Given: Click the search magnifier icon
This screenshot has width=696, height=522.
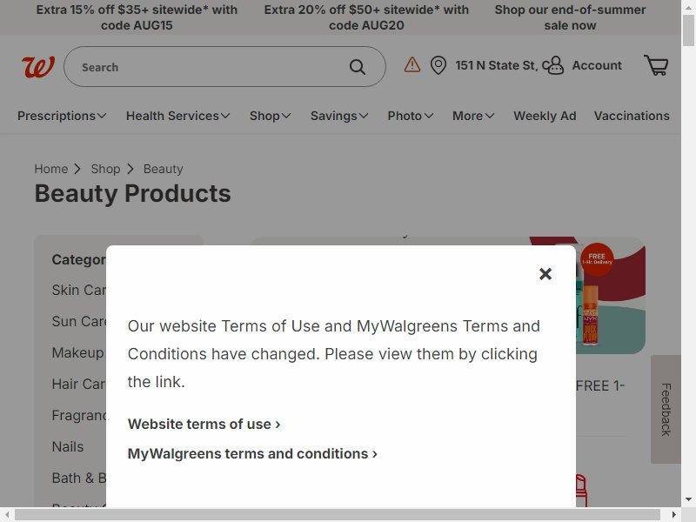Looking at the screenshot, I should pyautogui.click(x=358, y=67).
